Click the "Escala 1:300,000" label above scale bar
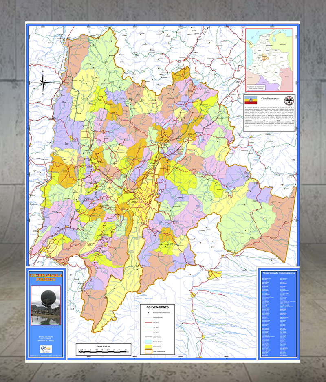 click(104, 346)
